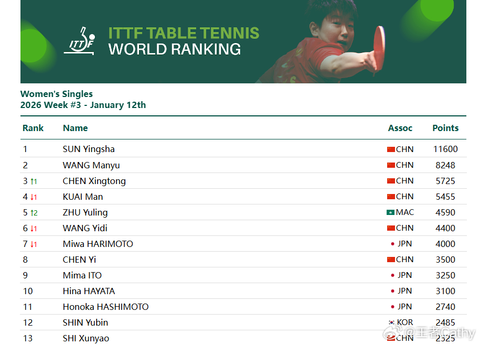Click China flag next to SUN Yingsha
Viewport: 480px width, 345px height.
(x=391, y=149)
